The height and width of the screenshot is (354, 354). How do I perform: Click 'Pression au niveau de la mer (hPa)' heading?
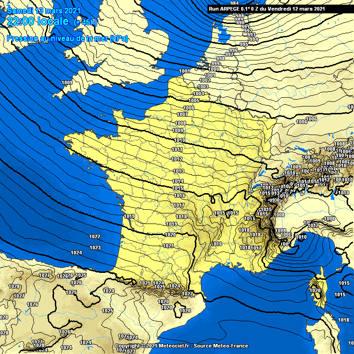pyautogui.click(x=67, y=39)
